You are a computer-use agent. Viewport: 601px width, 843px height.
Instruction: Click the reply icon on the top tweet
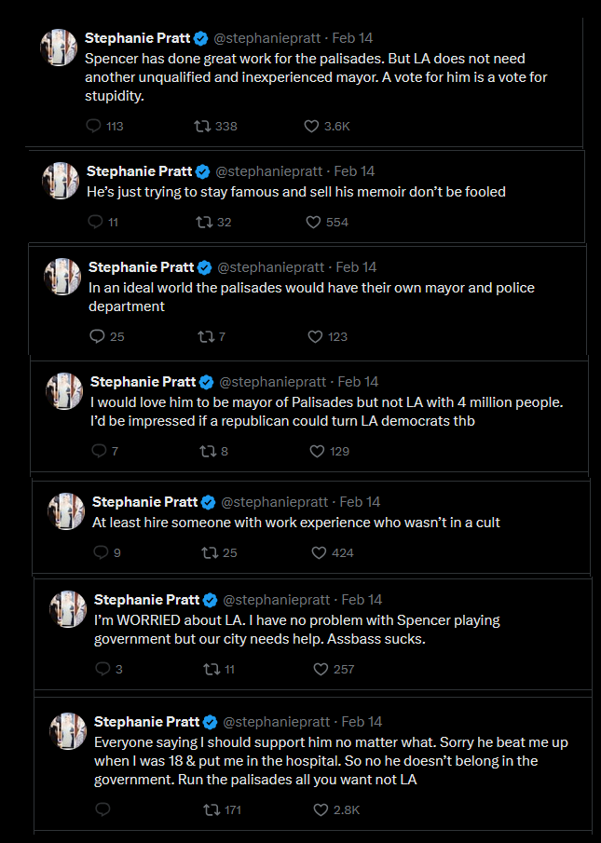[93, 126]
